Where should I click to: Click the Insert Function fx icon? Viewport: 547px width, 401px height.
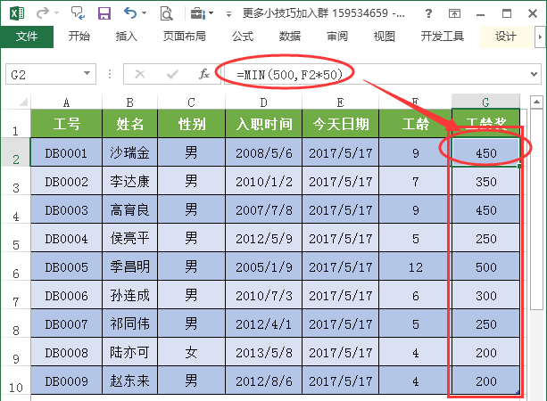click(204, 75)
